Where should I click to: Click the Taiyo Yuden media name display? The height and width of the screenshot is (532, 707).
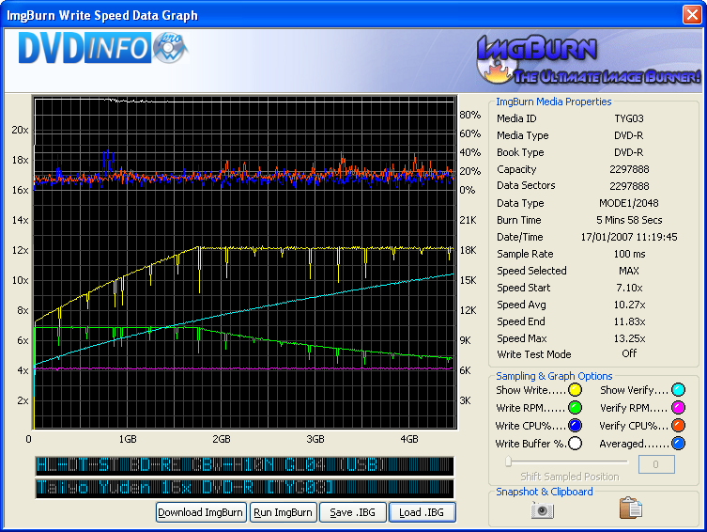point(245,489)
